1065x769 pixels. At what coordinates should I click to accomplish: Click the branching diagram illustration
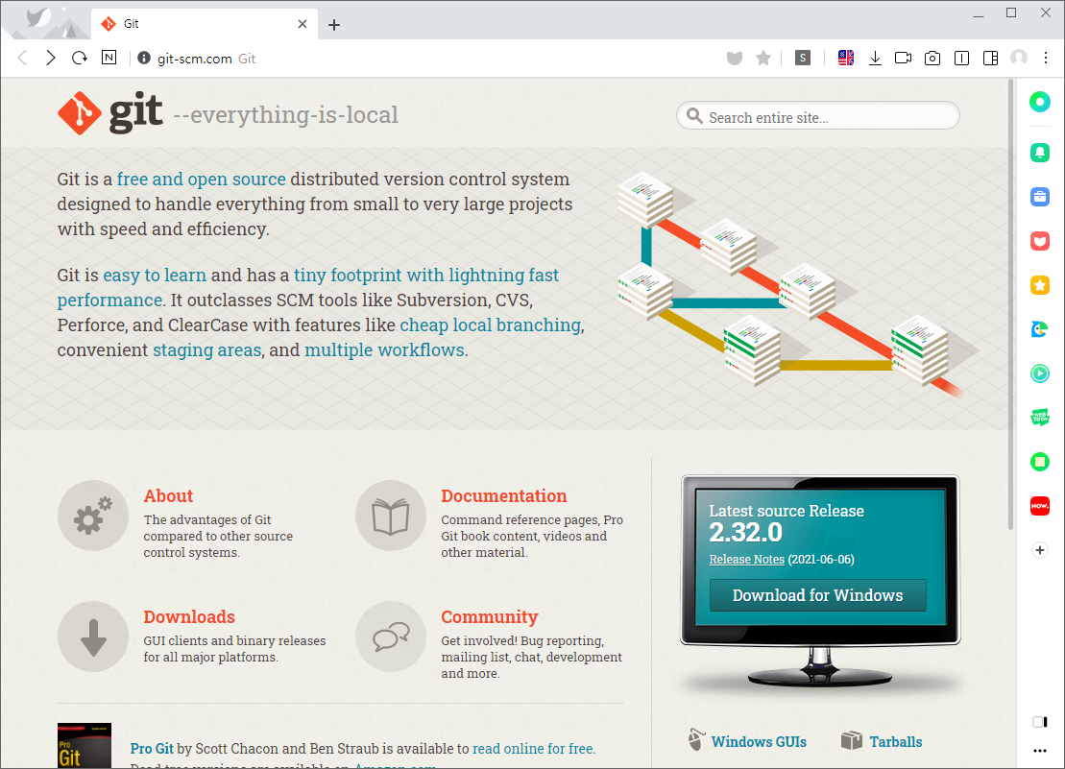pyautogui.click(x=796, y=284)
